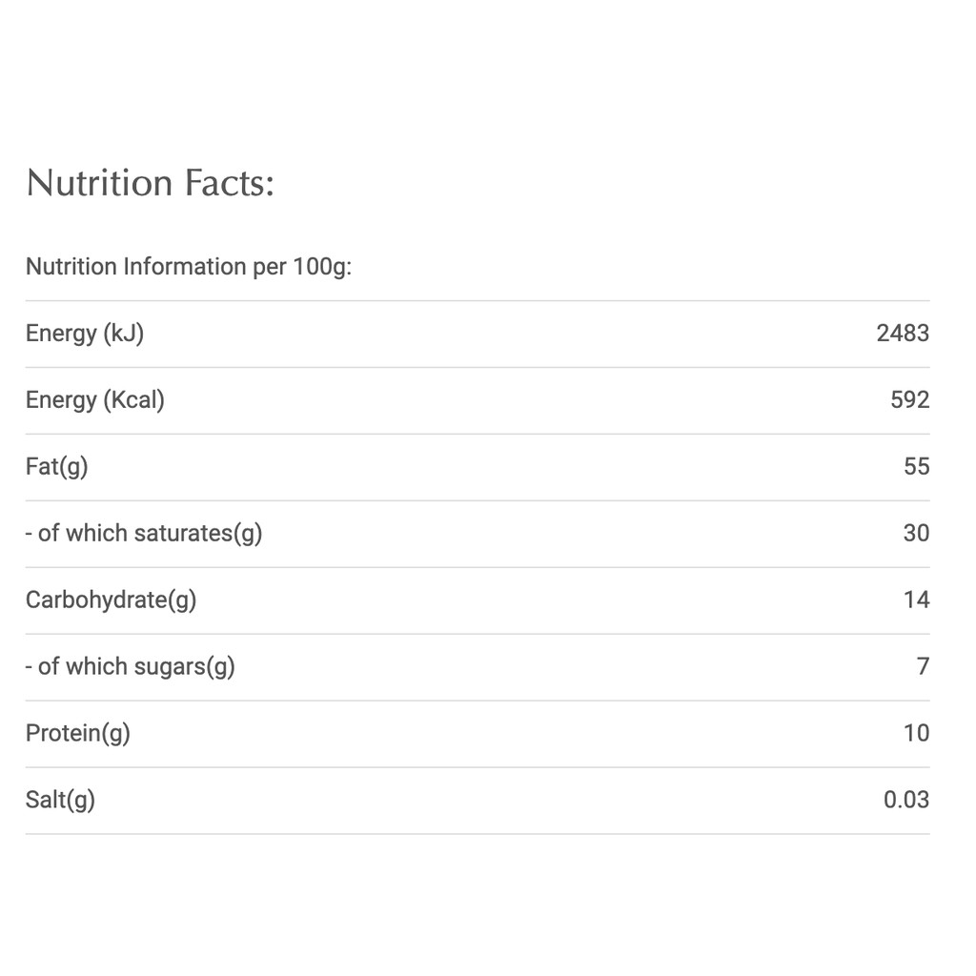Screen dimensions: 976x976
Task: Click the Energy (Kcal) label
Action: 95,400
